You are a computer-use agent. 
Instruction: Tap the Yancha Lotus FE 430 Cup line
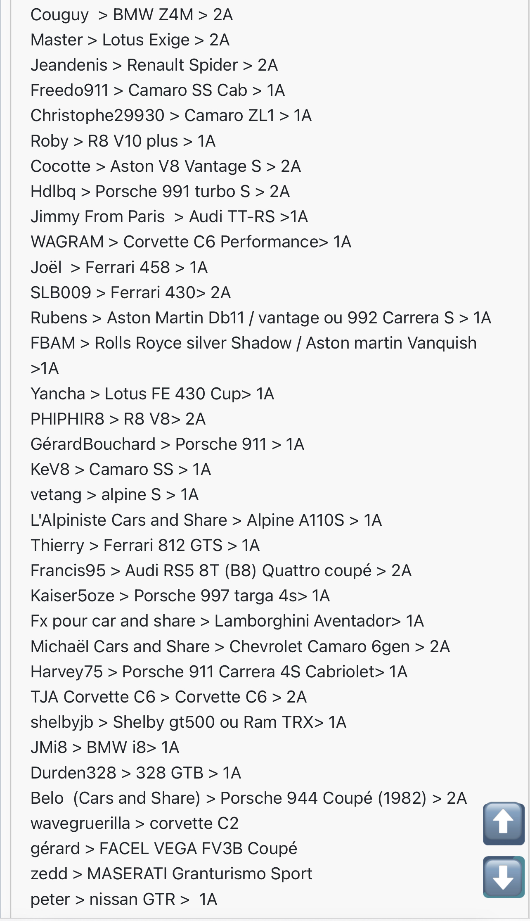(152, 394)
